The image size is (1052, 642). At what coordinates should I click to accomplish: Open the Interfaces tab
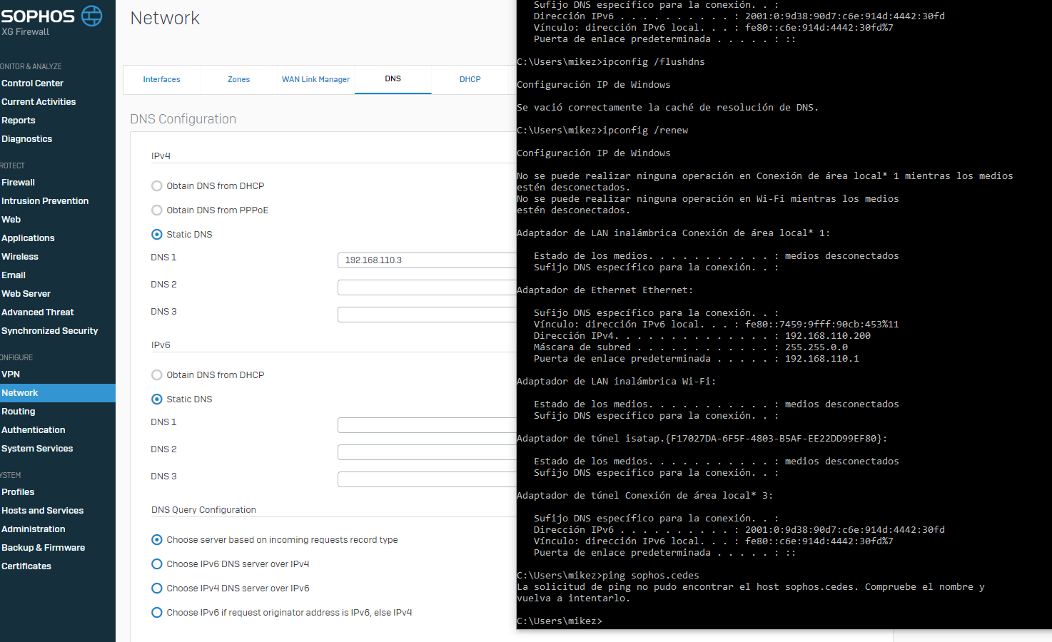[x=161, y=79]
